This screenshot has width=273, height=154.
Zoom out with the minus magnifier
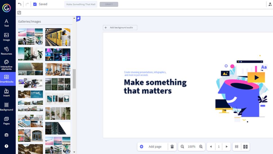coord(182,147)
